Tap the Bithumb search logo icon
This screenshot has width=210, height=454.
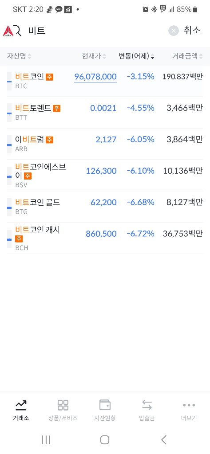click(x=12, y=31)
